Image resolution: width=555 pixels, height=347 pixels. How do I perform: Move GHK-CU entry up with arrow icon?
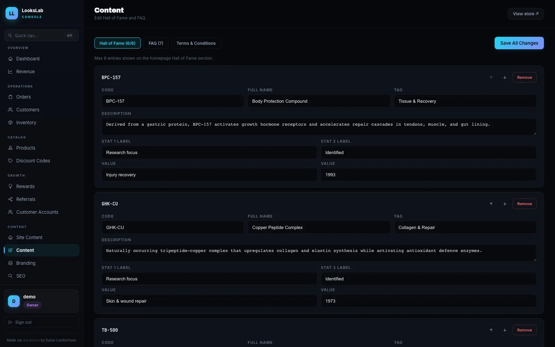coord(491,204)
